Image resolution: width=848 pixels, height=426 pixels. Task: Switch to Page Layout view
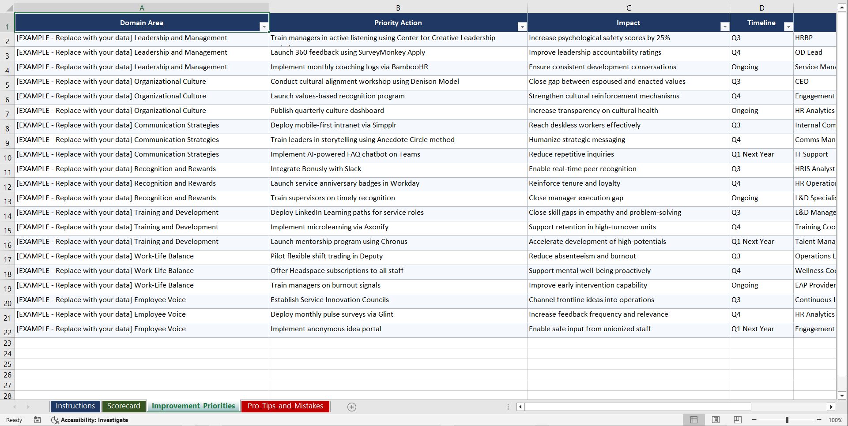(x=716, y=420)
